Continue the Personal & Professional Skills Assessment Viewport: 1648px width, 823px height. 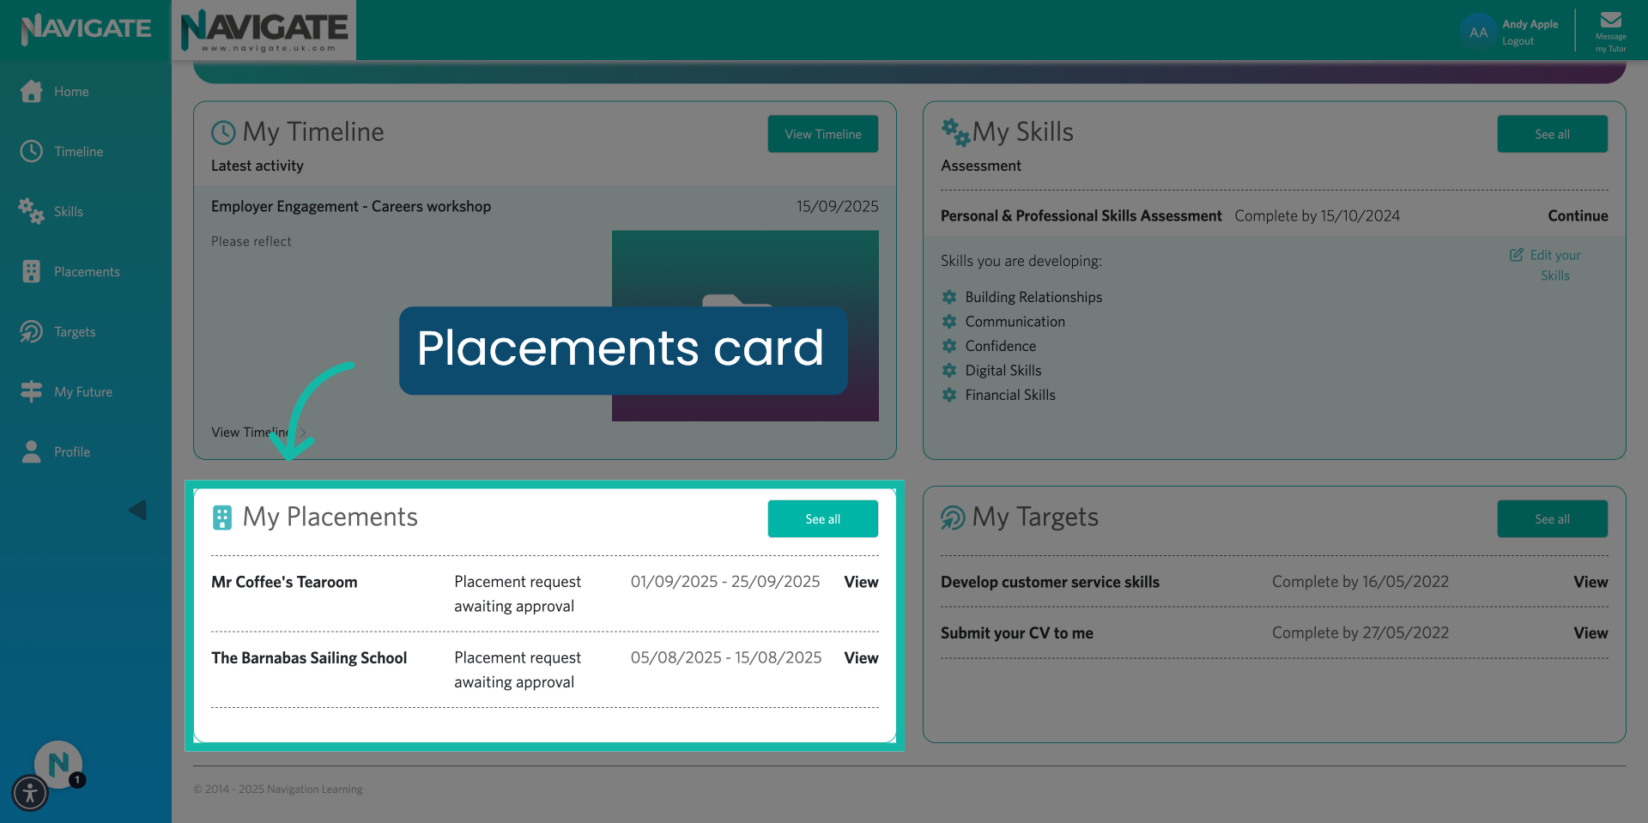tap(1578, 215)
